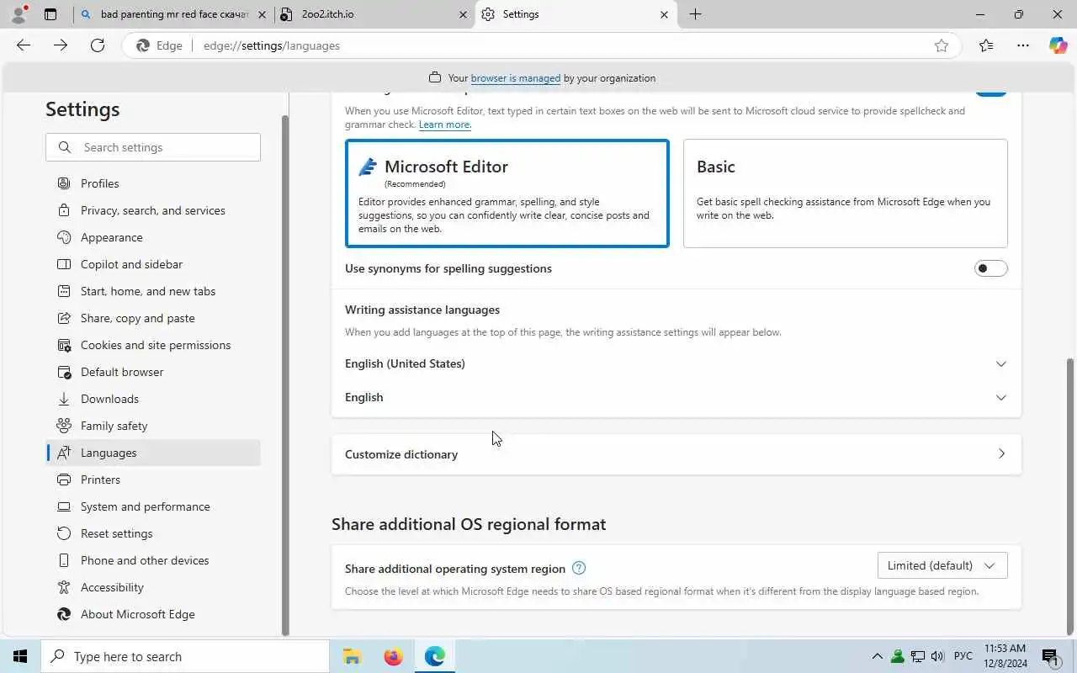Open File Explorer from the taskbar
Image resolution: width=1077 pixels, height=673 pixels.
(x=352, y=656)
